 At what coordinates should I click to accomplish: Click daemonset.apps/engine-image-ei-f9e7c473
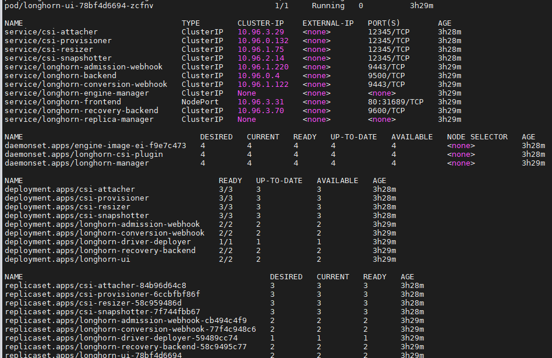95,146
